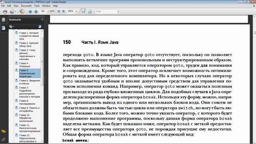Image resolution: width=256 pixels, height=144 pixels.
Task: Click the Create PDF online icon
Action: [x=12, y=12]
